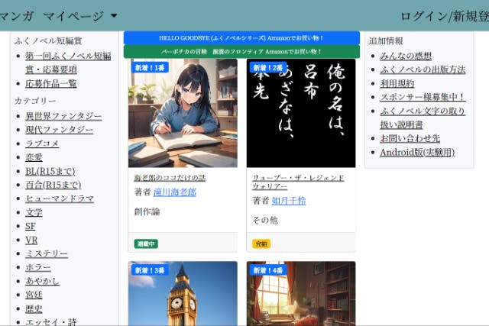
Task: Click the green 連載中 status badge
Action: point(146,244)
